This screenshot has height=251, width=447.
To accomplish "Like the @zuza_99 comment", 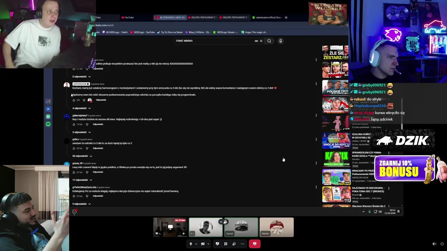I will [x=74, y=172].
